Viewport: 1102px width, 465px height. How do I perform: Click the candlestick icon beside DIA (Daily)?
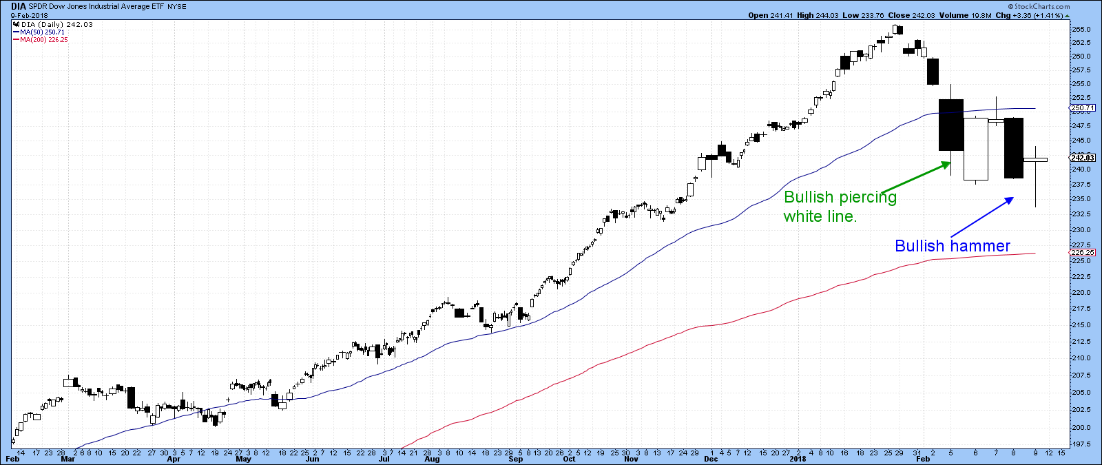(16, 24)
